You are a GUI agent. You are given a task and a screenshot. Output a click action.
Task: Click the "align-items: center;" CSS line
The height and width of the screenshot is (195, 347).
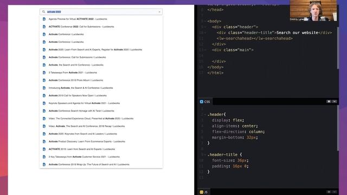point(235,126)
